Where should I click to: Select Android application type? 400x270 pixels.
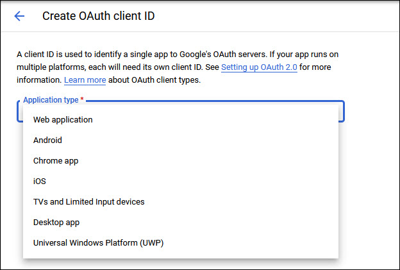181,140
